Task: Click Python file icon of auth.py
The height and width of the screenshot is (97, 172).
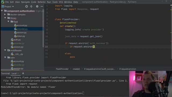Action: [12, 40]
